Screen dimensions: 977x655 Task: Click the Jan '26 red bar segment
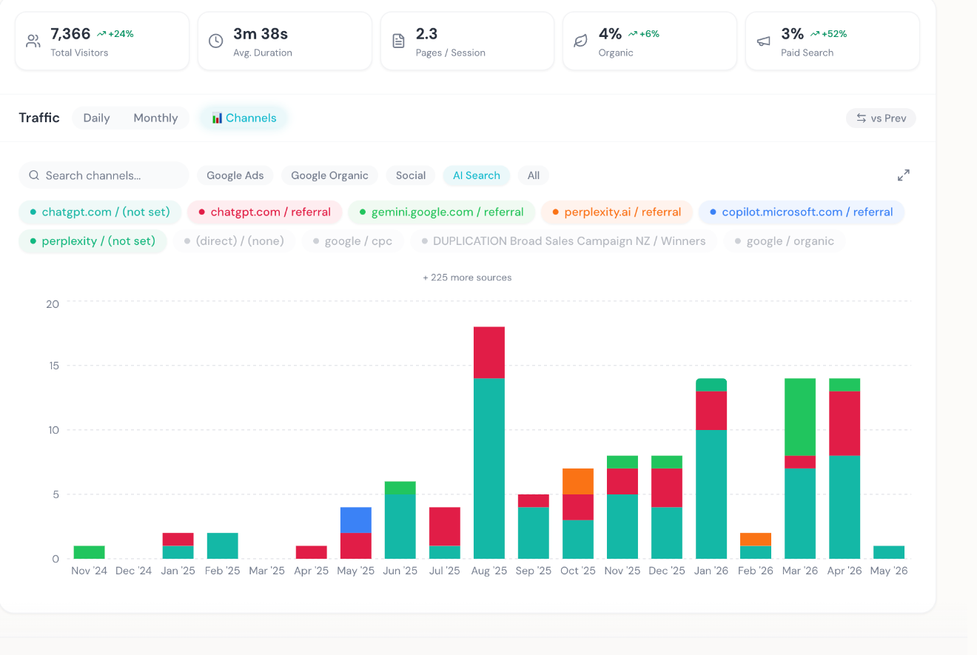point(711,411)
